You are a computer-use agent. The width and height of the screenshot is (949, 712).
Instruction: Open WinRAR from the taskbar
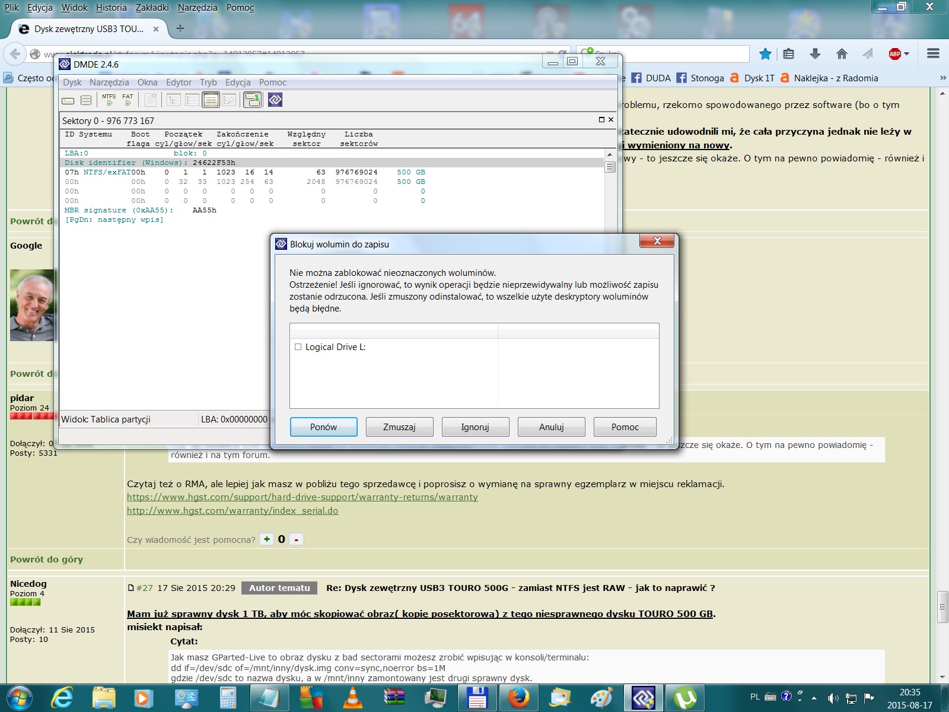coord(394,697)
